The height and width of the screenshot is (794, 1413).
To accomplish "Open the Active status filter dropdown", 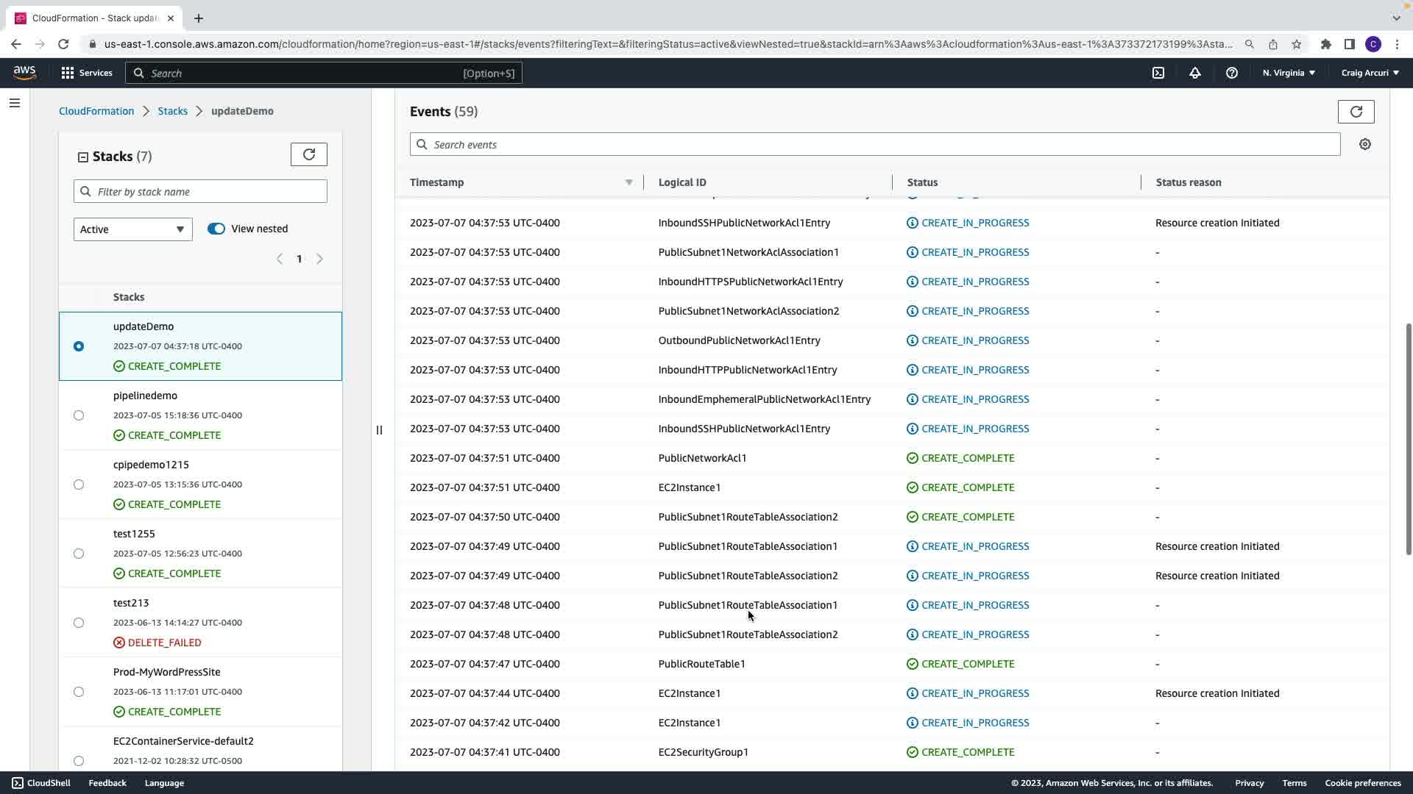I will click(132, 229).
